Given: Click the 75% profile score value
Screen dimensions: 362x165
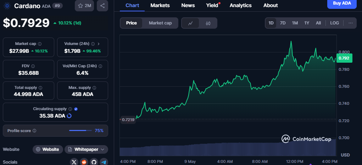Looking at the screenshot, I should tap(99, 131).
